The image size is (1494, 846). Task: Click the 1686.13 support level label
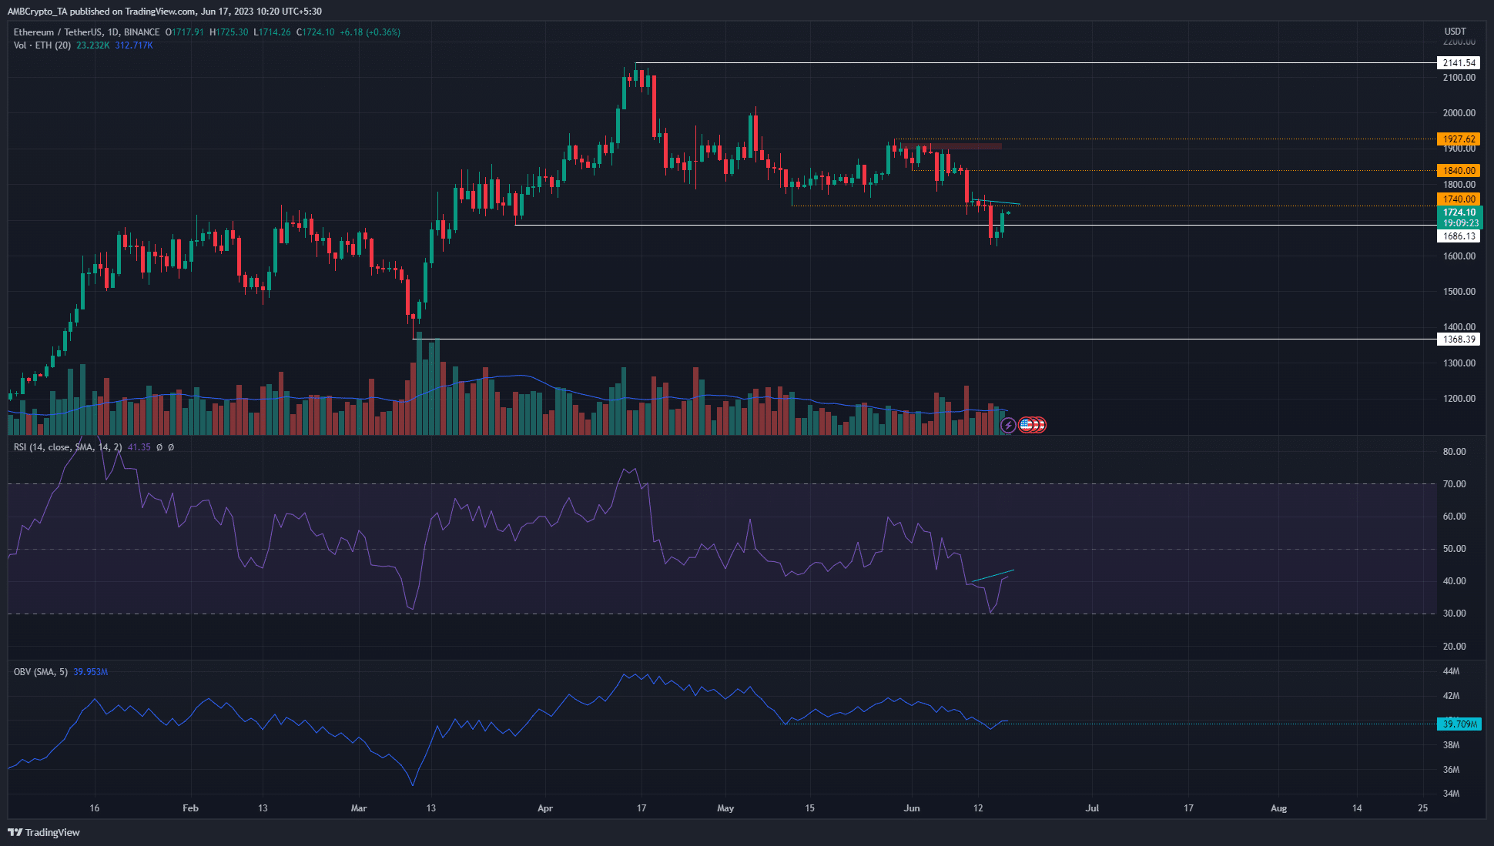[x=1459, y=236]
